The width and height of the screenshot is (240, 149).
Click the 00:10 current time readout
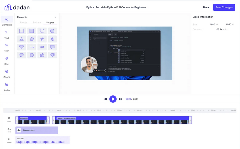pos(128,99)
